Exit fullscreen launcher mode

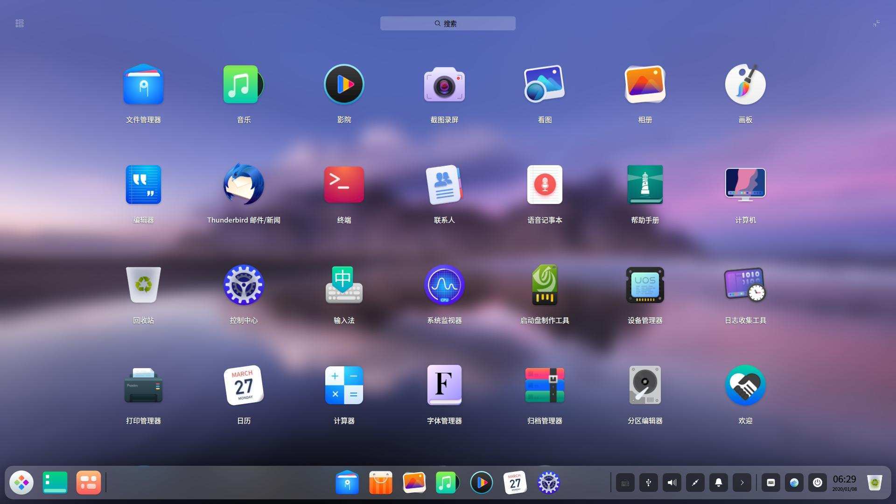(876, 23)
